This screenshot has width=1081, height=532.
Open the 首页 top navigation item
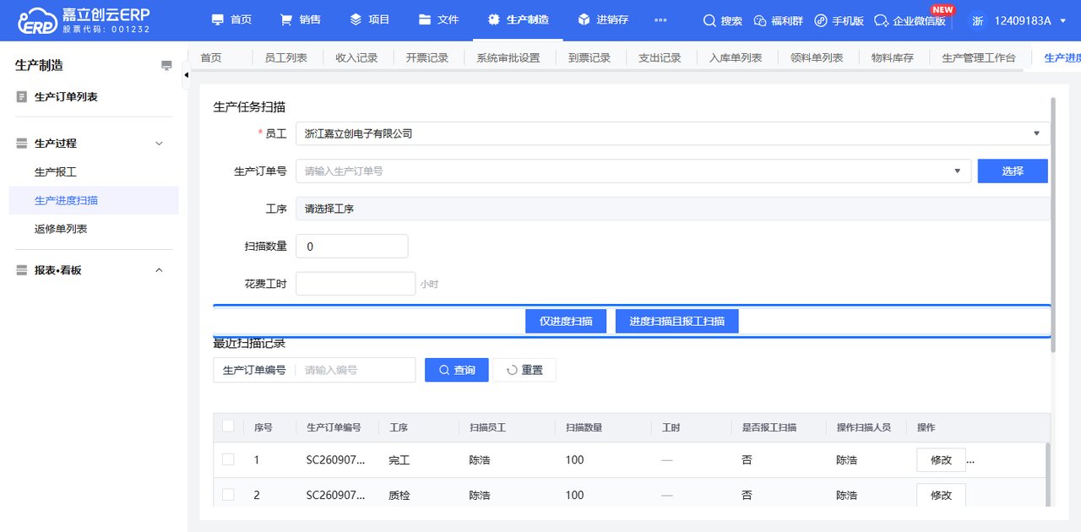pyautogui.click(x=231, y=20)
